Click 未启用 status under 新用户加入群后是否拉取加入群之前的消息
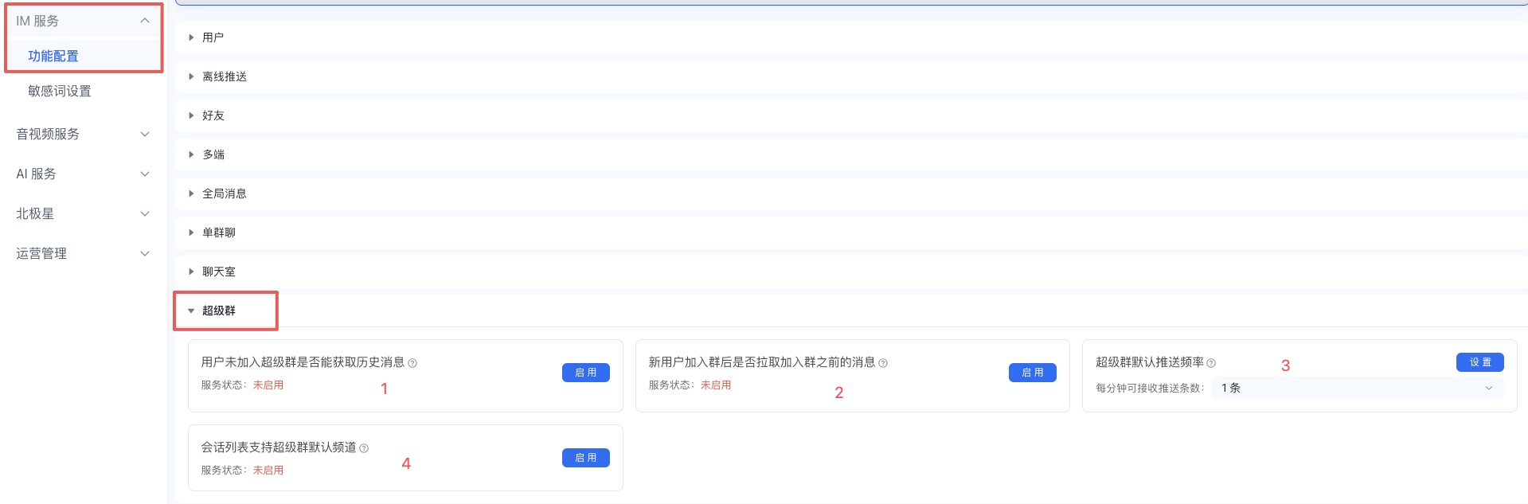1528x504 pixels. click(716, 385)
